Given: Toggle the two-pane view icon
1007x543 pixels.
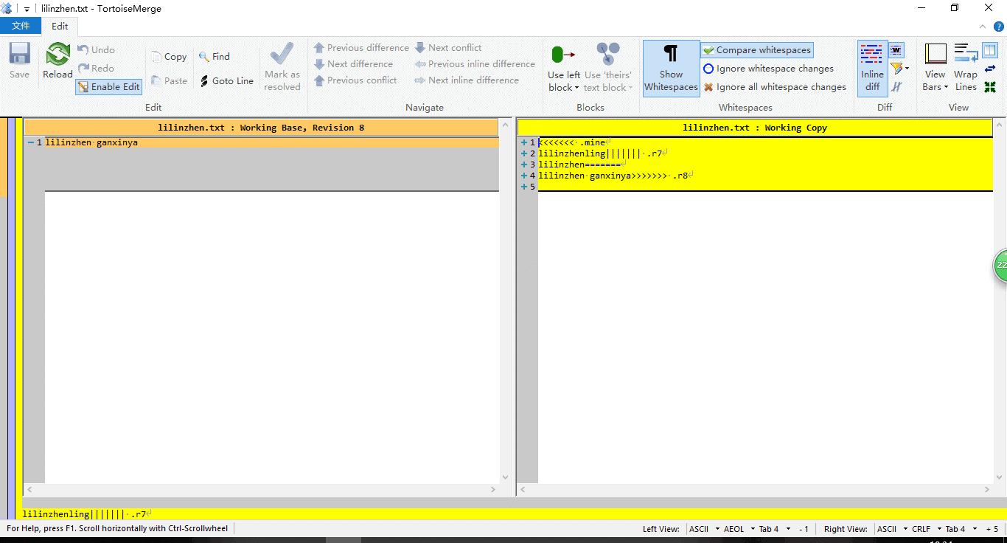Looking at the screenshot, I should (989, 50).
